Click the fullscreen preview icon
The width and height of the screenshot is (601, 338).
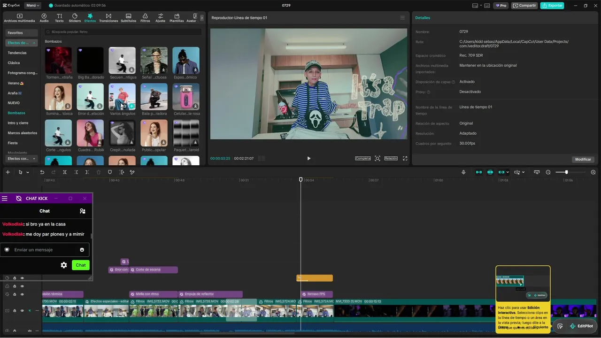(x=405, y=158)
